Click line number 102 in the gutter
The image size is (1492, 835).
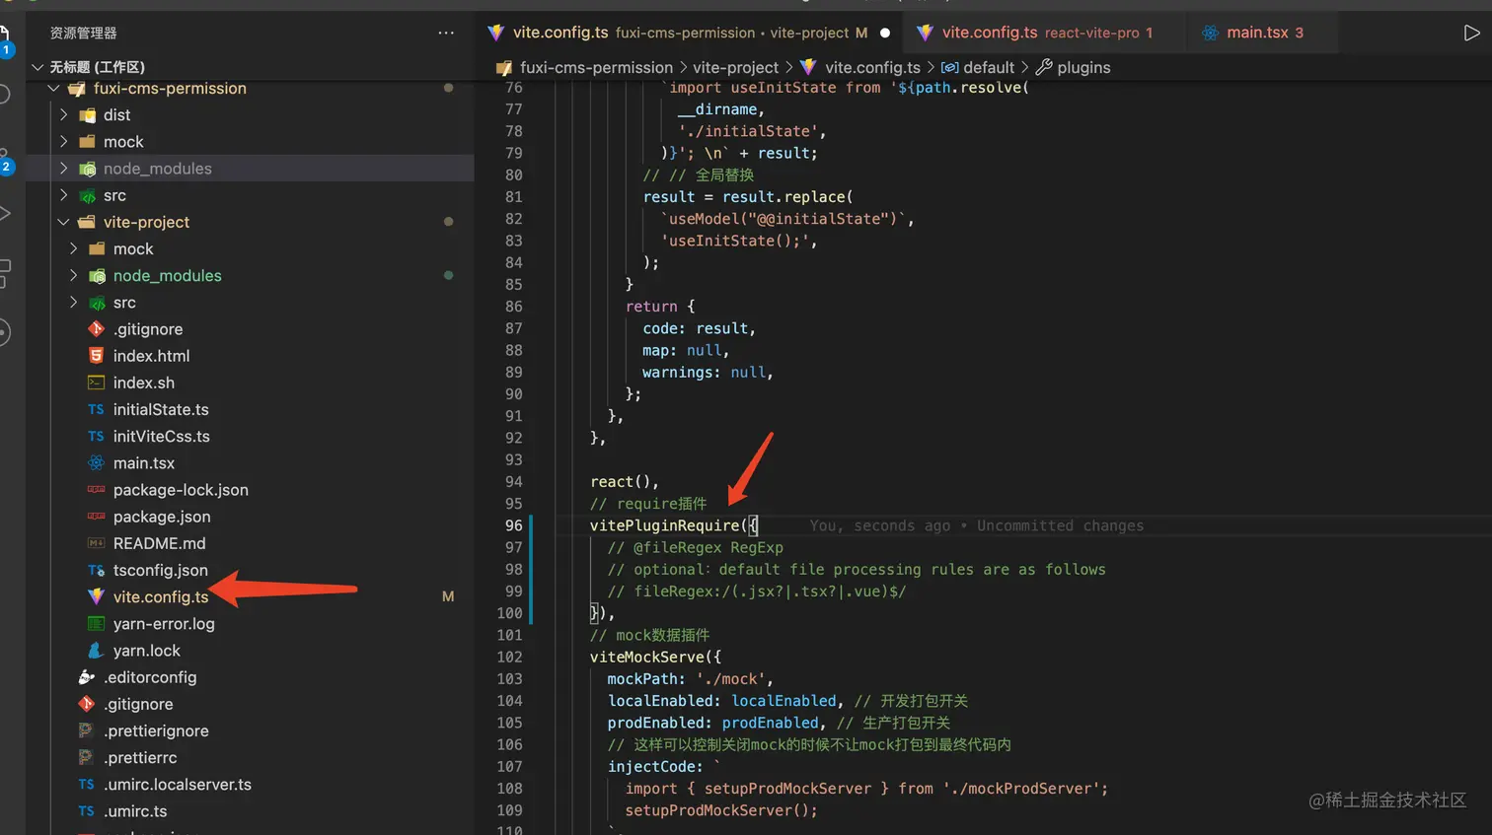click(x=509, y=657)
